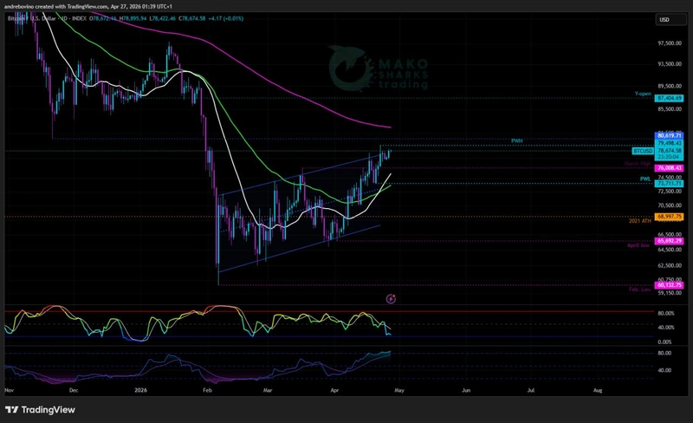Screen dimensions: 693x423
Task: Click the 2021 ATH line text label
Action: [639, 222]
